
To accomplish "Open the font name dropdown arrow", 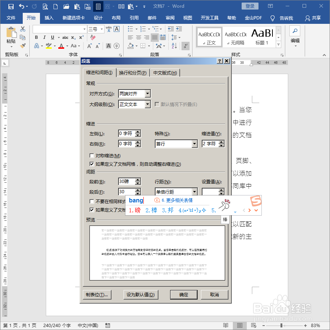I will pos(84,29).
